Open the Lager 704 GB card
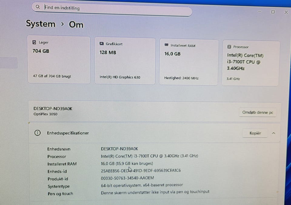This screenshot has width=291, height=205. click(x=59, y=59)
